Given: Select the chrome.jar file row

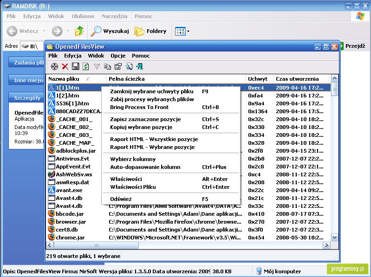Looking at the screenshot, I should tap(189, 238).
